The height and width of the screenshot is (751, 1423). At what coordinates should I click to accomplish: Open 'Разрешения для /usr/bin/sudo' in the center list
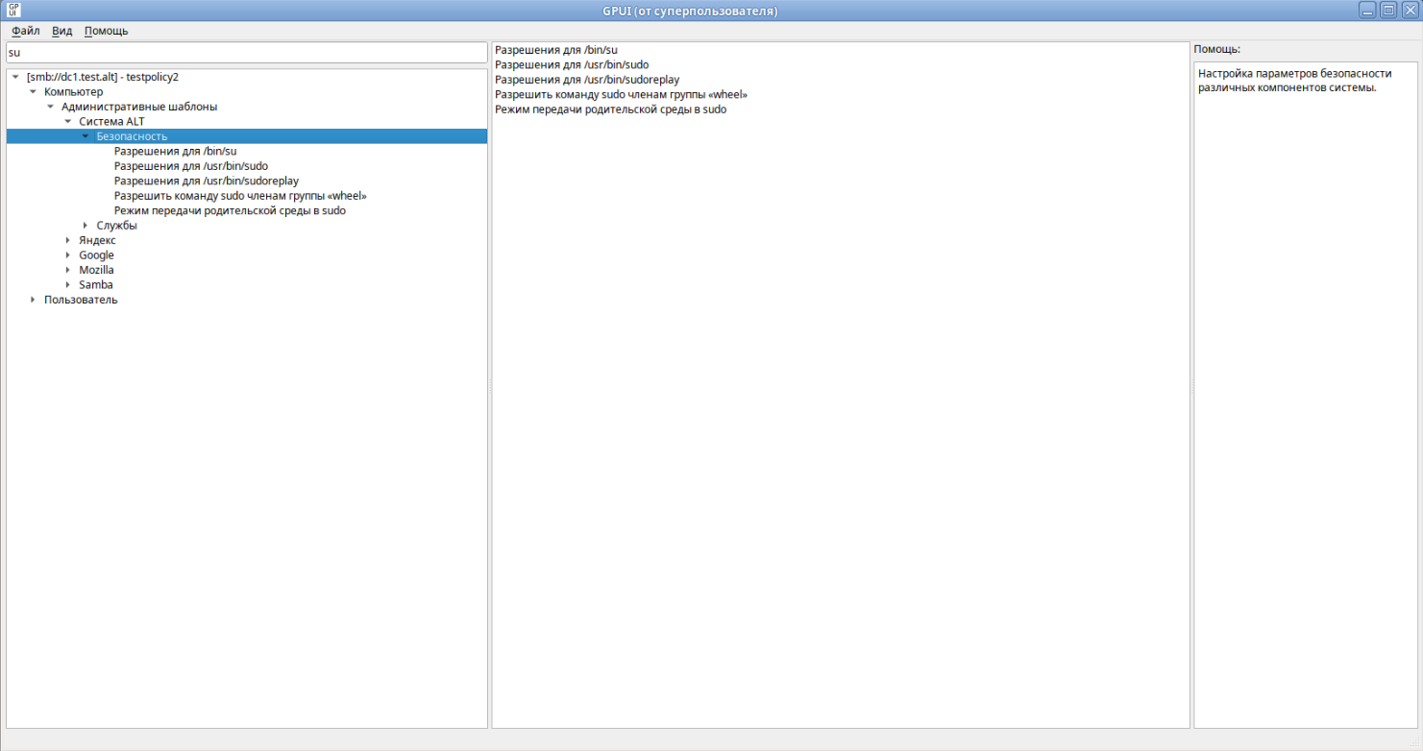coord(572,64)
